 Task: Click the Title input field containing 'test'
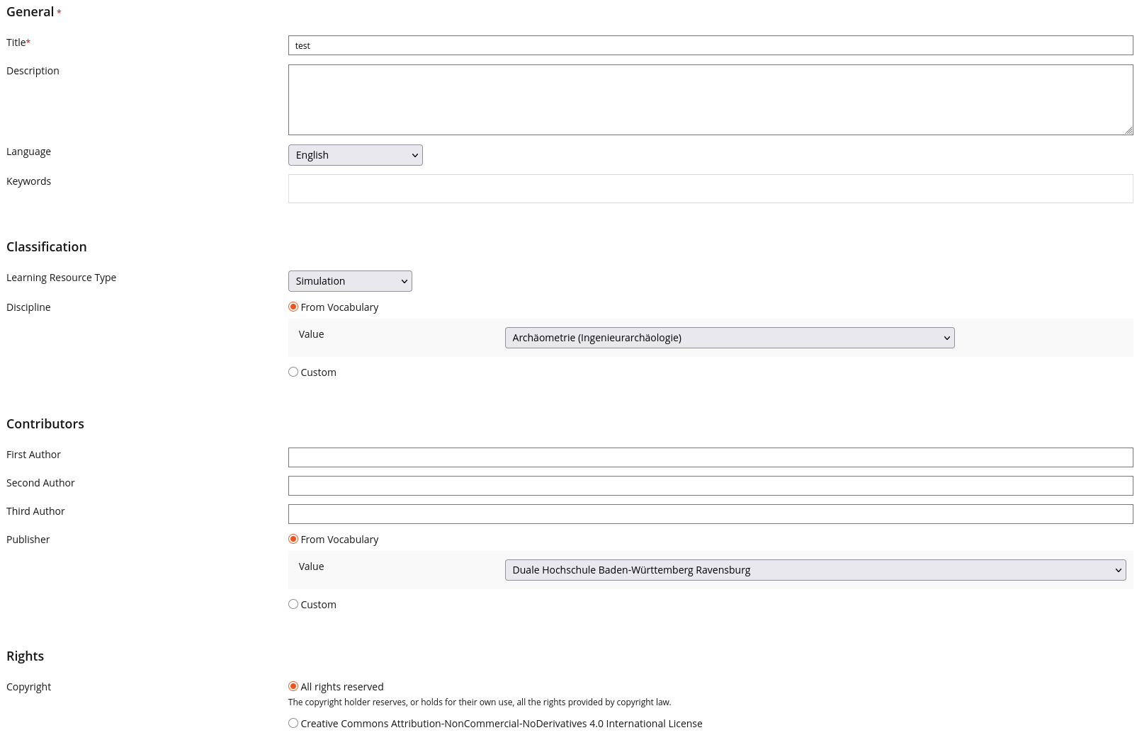[x=710, y=45]
